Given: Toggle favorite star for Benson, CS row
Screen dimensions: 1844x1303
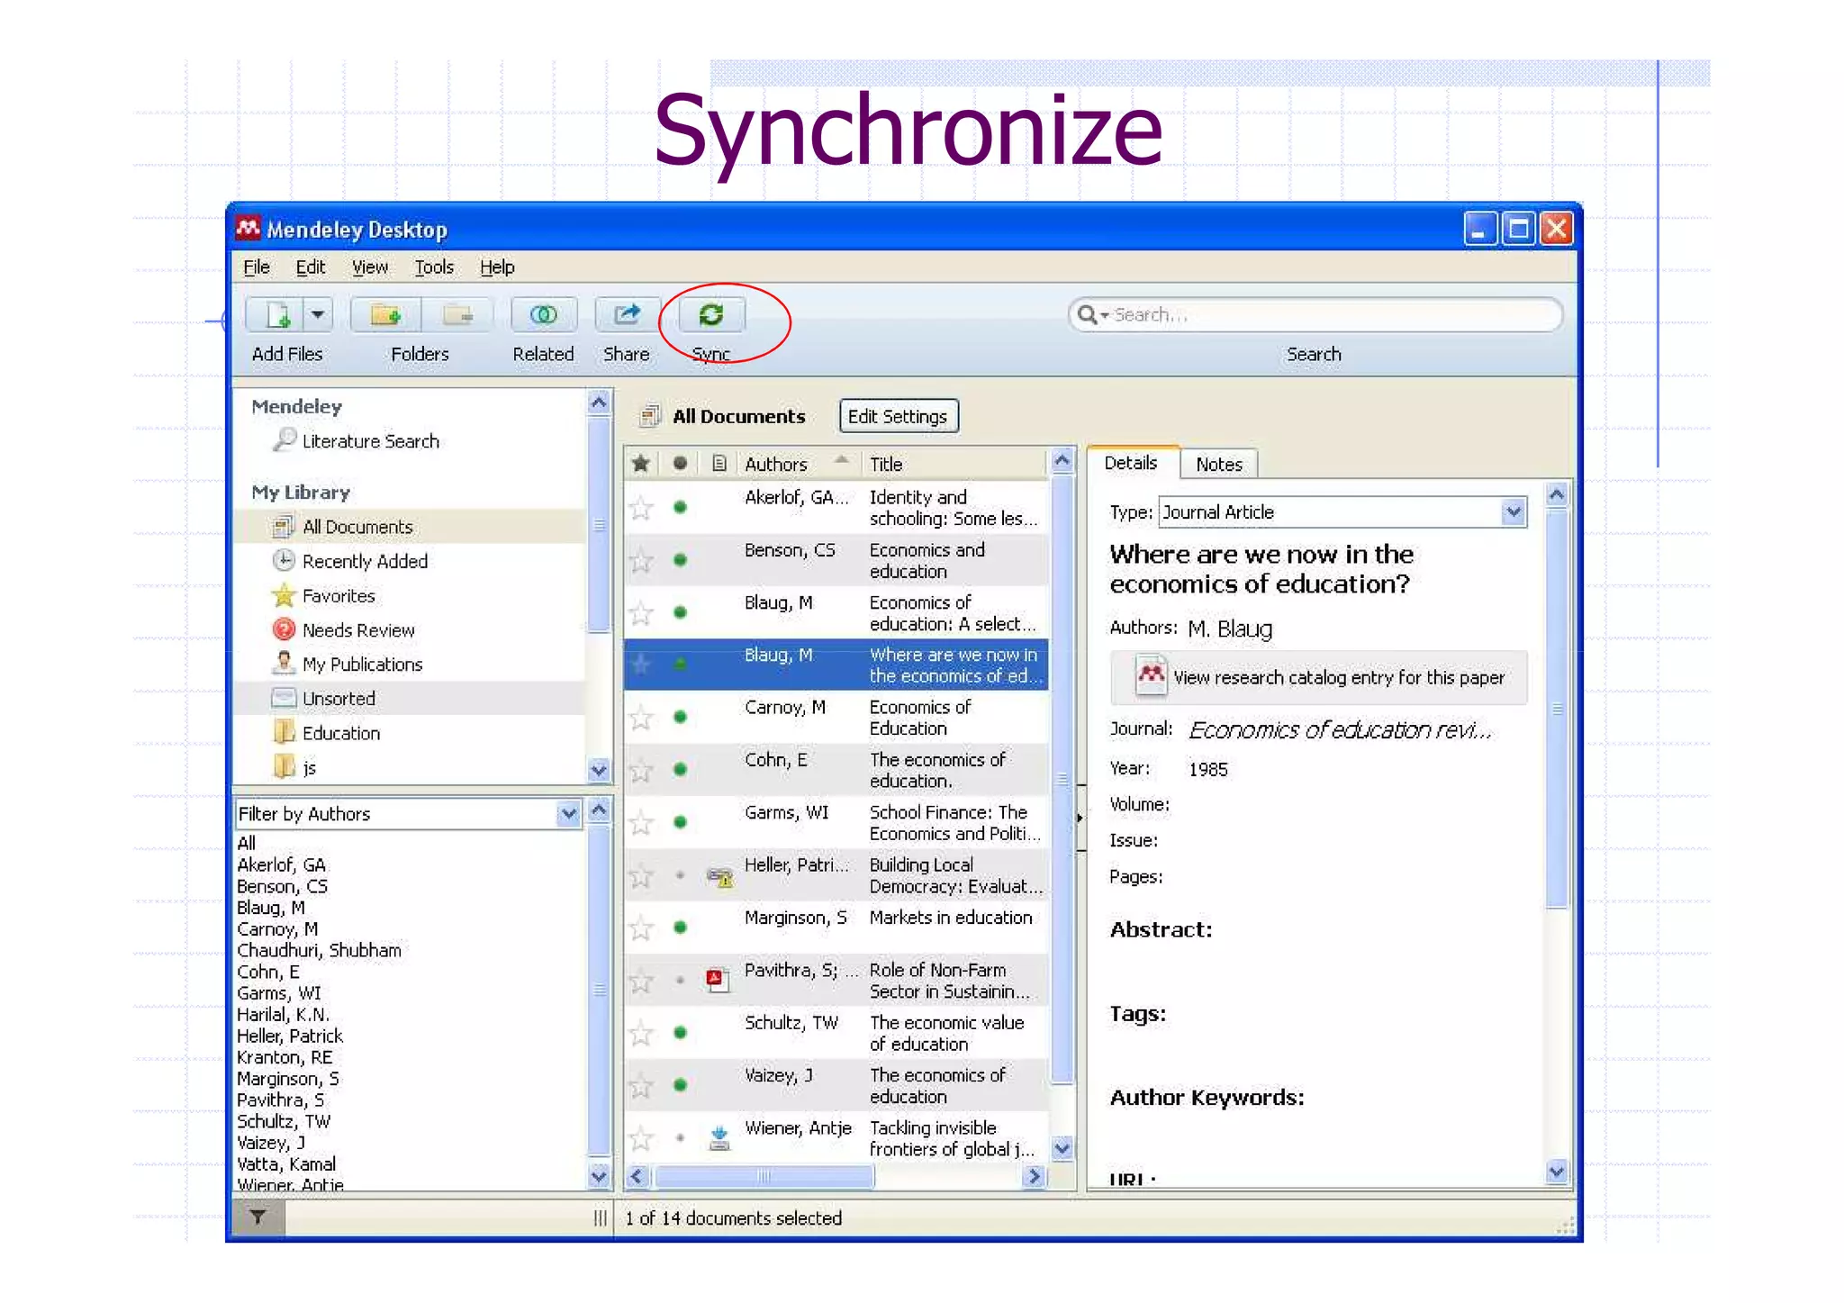Looking at the screenshot, I should [641, 561].
